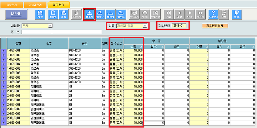Screen dimensions: 257x128
Task: Switch to the 기준관리 tab
Action: coord(12,5)
